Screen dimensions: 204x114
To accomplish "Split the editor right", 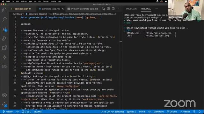I will pyautogui.click(x=113, y=9).
